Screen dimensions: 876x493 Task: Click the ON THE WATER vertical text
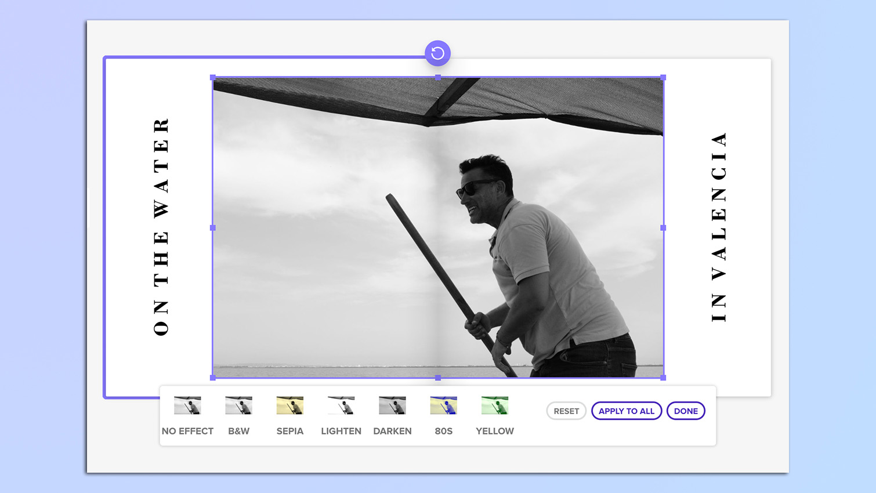click(160, 226)
